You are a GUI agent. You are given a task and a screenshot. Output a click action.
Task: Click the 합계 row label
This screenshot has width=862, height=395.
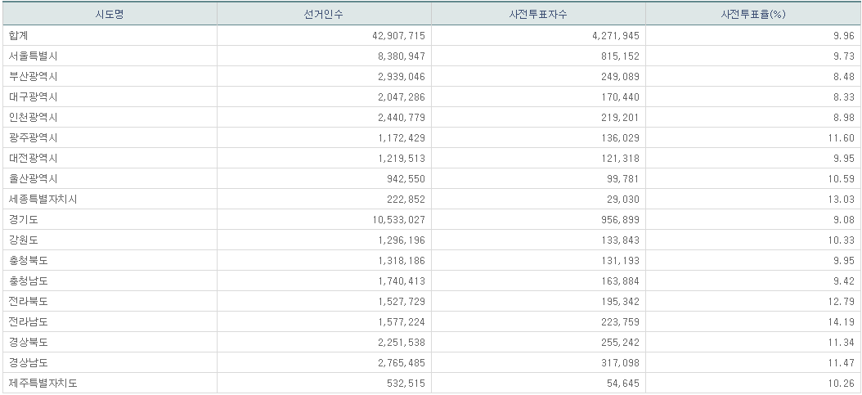(x=19, y=35)
